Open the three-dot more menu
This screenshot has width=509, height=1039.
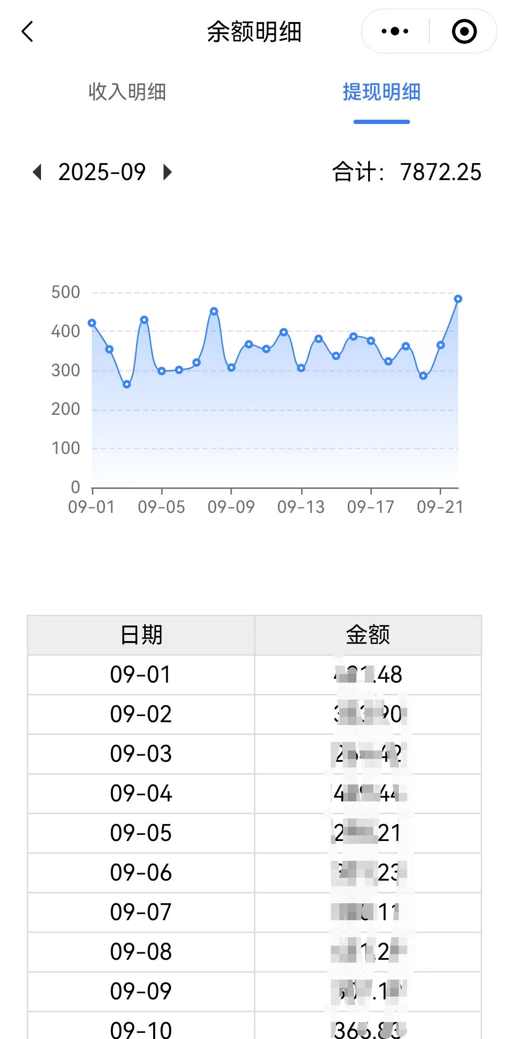pyautogui.click(x=395, y=32)
